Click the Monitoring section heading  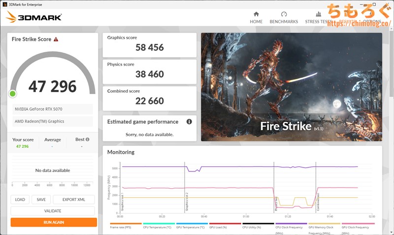click(121, 152)
